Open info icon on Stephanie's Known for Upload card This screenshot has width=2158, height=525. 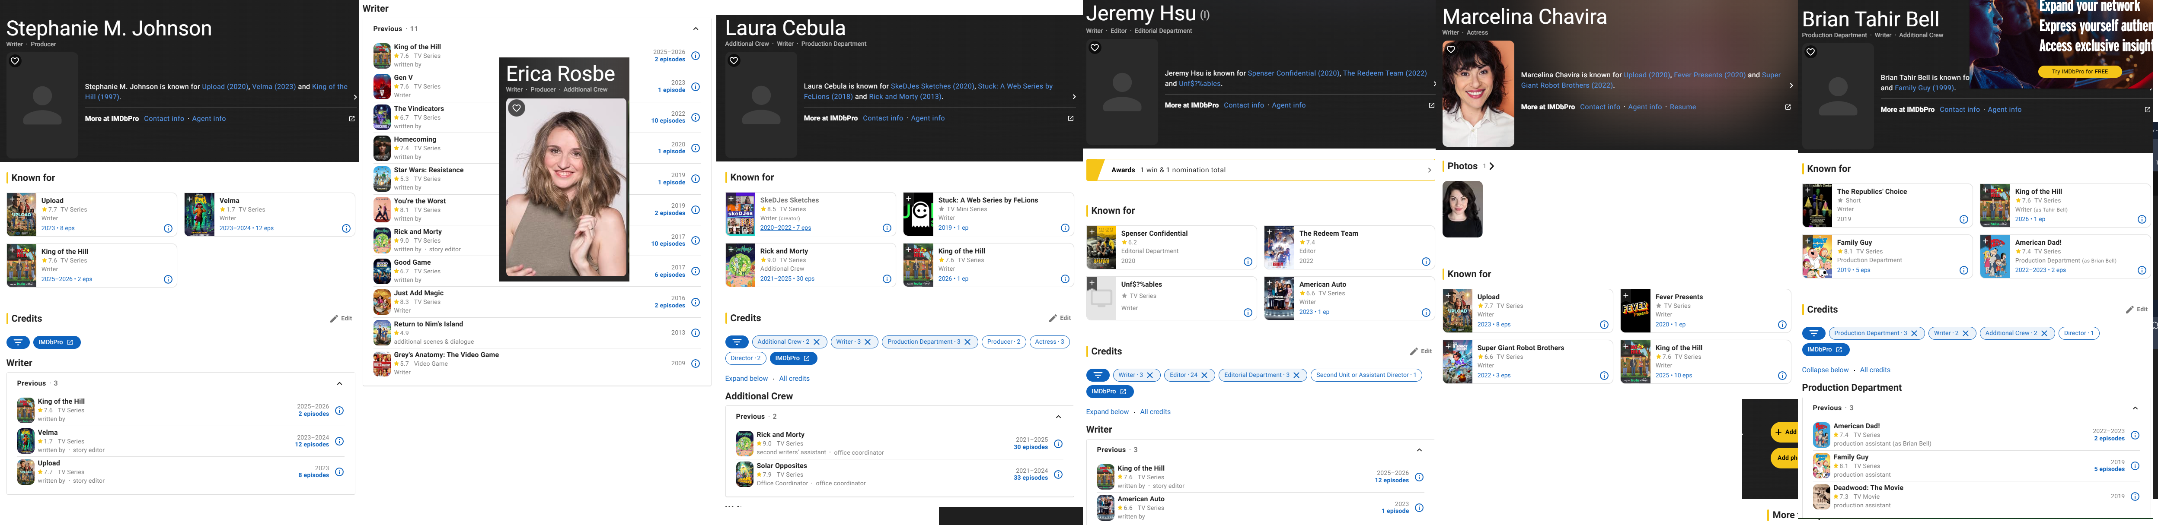169,228
